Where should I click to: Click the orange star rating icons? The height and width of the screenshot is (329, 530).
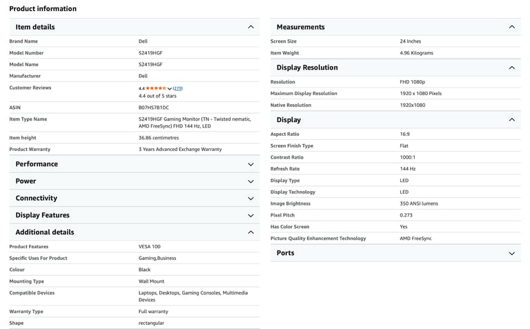[x=156, y=88]
